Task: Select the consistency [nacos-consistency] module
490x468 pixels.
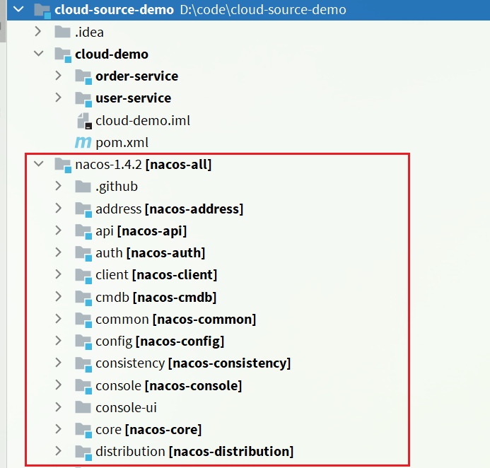Action: pos(192,363)
